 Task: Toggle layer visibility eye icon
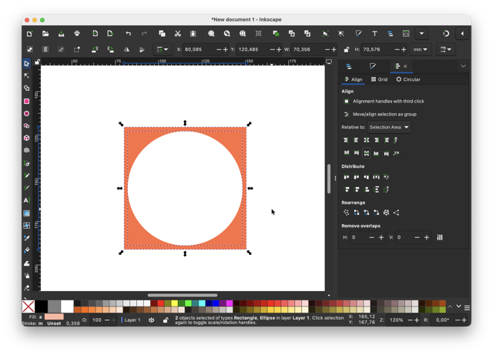point(151,320)
